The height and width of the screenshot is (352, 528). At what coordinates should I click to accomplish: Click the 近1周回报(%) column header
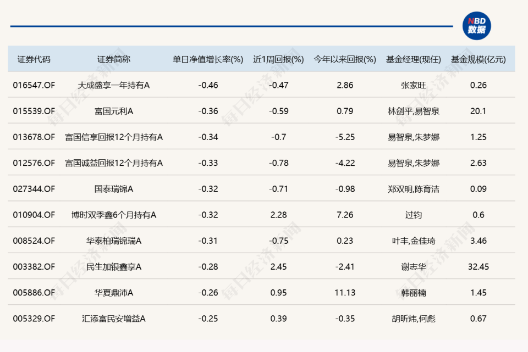click(278, 59)
